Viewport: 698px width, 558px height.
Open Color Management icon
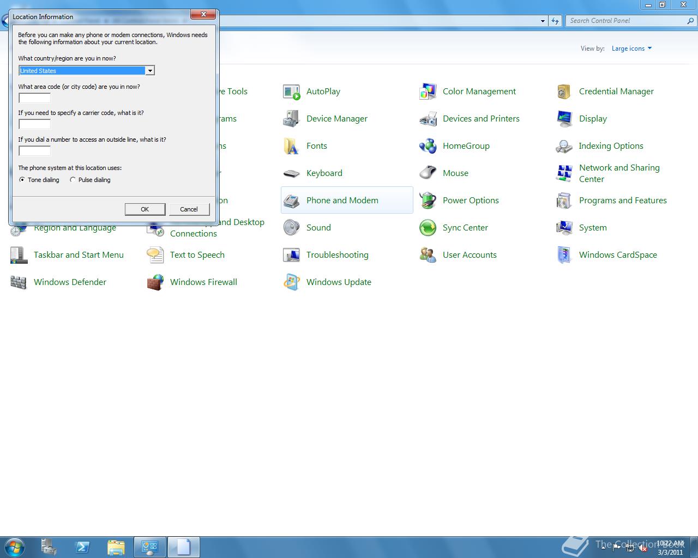point(428,92)
